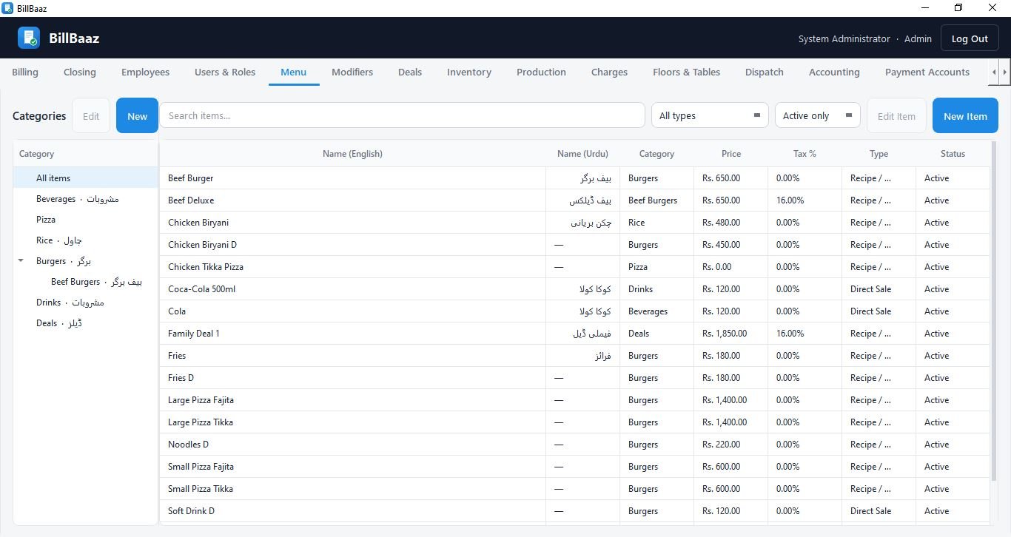Click the Rs. 220.00 price cell
Image resolution: width=1011 pixels, height=537 pixels.
(731, 445)
